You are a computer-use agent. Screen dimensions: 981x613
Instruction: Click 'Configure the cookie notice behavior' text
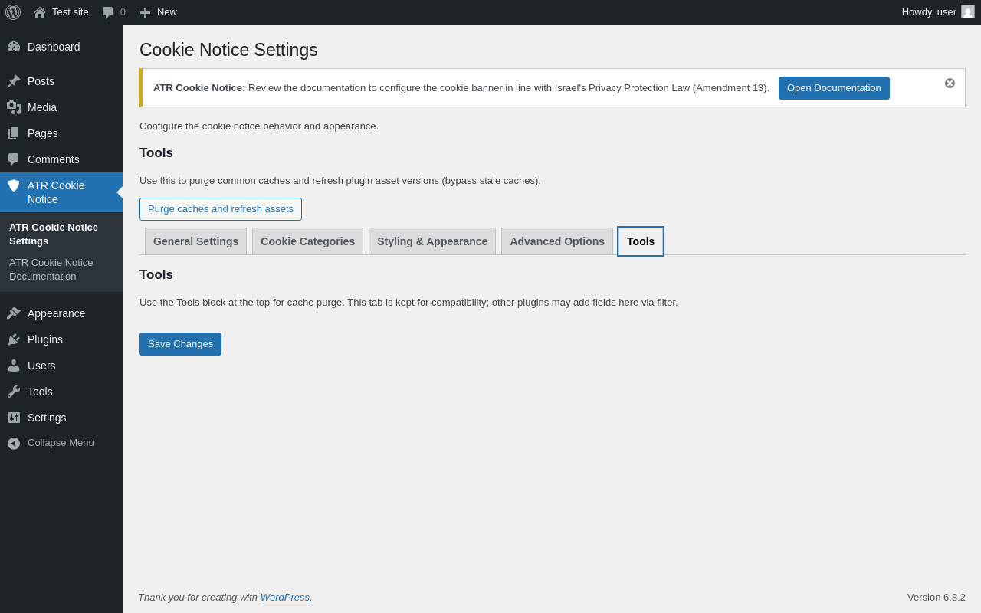click(259, 126)
